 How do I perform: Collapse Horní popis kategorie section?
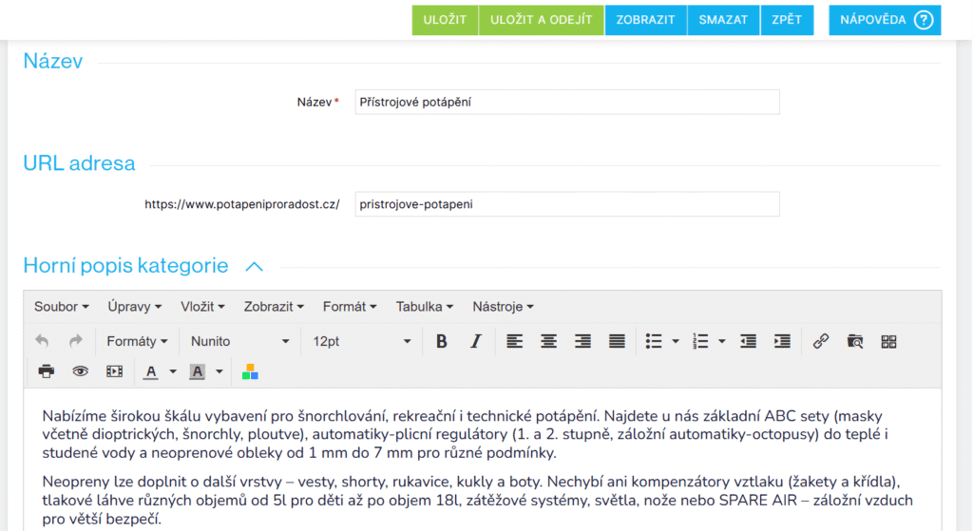255,267
